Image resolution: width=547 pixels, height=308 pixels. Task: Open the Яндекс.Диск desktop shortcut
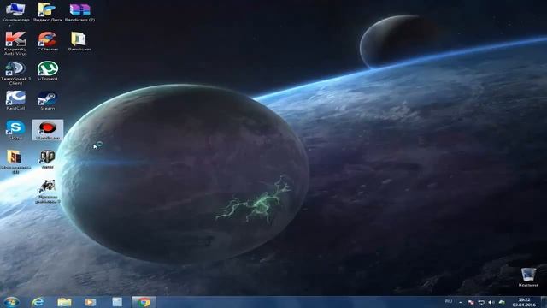tap(48, 12)
